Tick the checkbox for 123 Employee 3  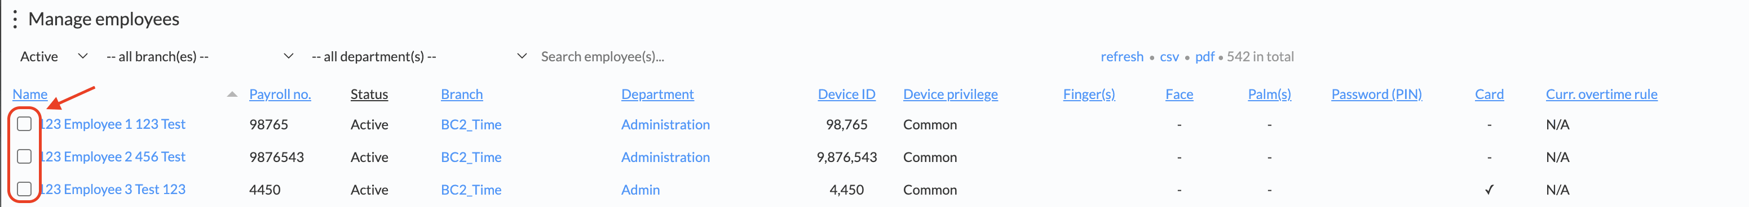click(x=24, y=189)
